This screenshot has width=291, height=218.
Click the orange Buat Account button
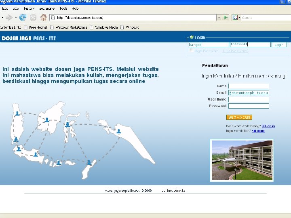tap(239, 117)
